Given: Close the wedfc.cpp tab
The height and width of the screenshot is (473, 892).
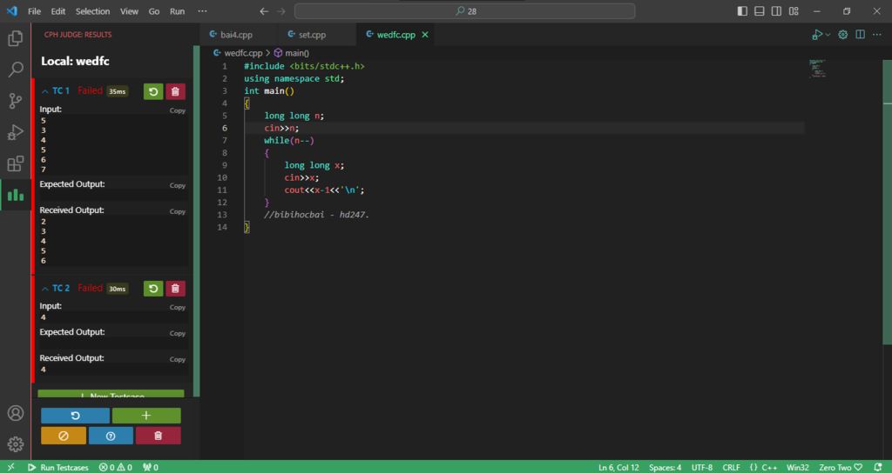Looking at the screenshot, I should (x=425, y=35).
